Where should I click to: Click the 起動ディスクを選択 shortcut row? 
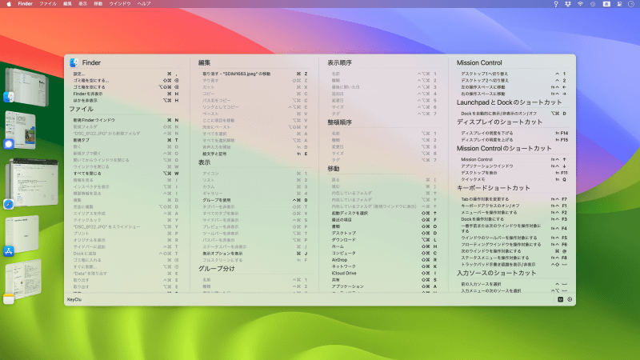[x=384, y=213]
